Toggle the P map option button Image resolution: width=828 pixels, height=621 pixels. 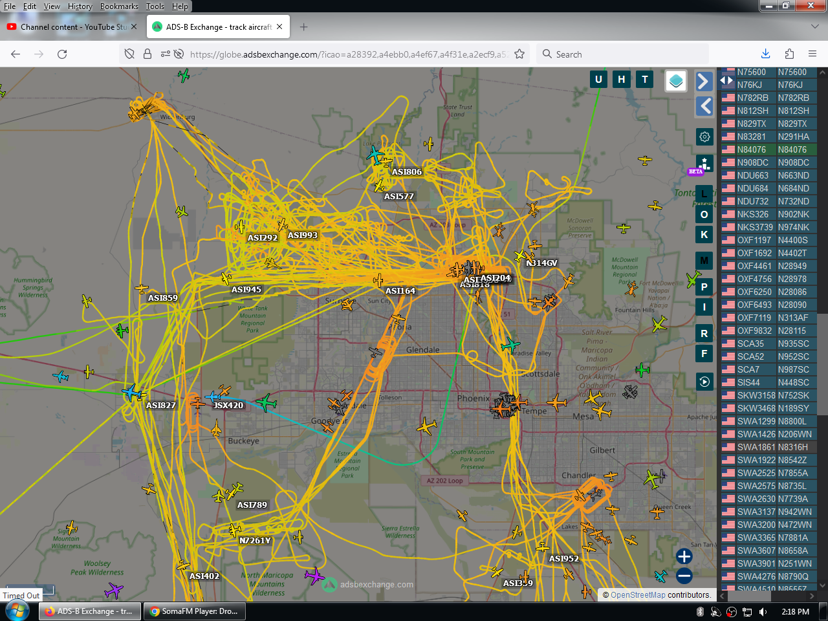[x=704, y=287]
